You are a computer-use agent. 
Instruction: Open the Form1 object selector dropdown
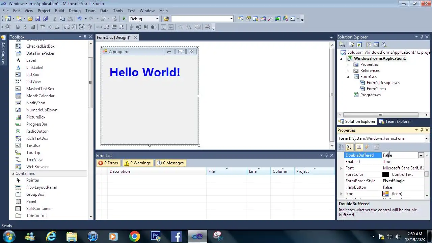[x=427, y=138]
